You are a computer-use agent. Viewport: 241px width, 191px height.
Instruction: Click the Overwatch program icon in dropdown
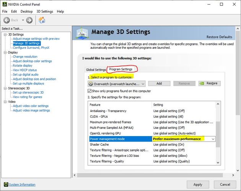[91, 83]
